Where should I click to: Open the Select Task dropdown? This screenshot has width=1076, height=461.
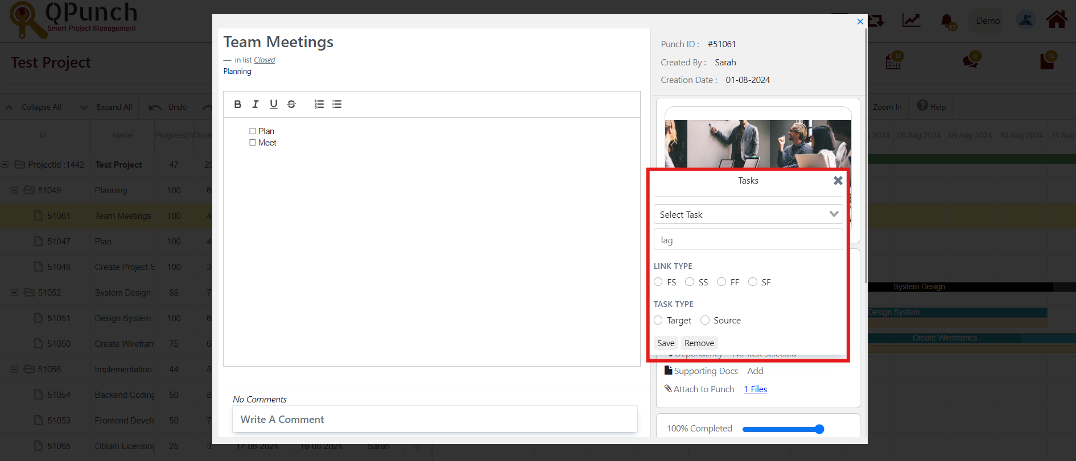[x=748, y=214]
